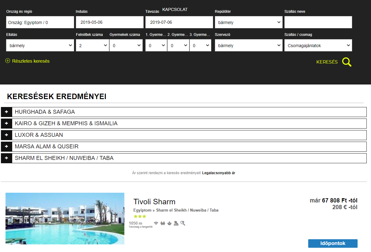Click the tennis racket amenity icon
This screenshot has height=252, width=371.
(183, 223)
